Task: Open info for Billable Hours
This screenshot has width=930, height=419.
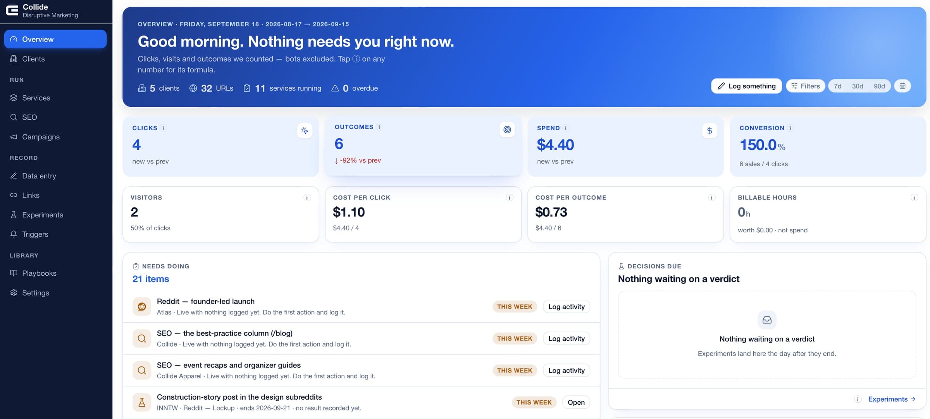Action: pyautogui.click(x=914, y=198)
